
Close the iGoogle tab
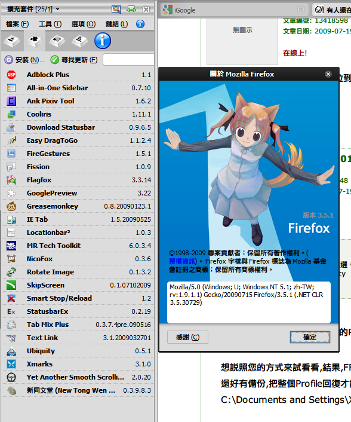(x=301, y=10)
